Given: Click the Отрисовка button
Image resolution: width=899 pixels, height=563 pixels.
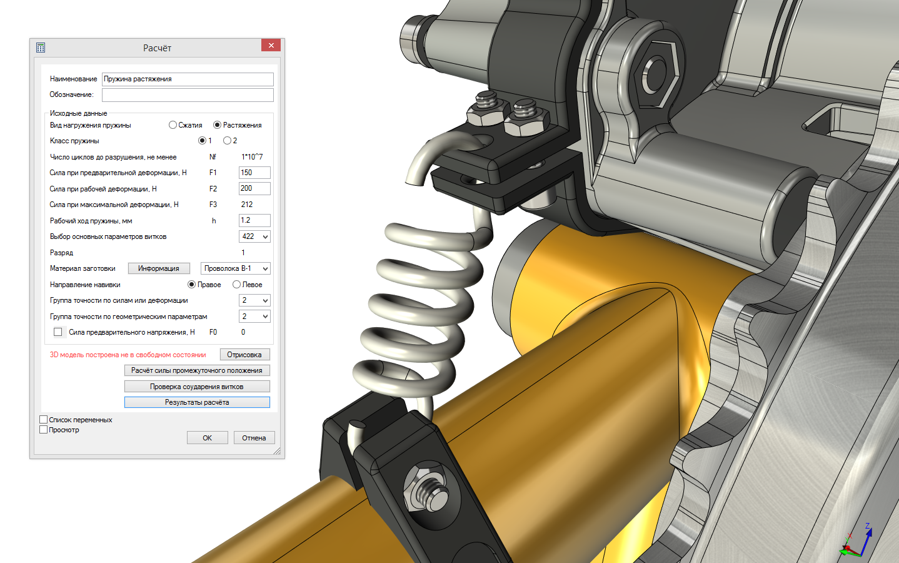Looking at the screenshot, I should (x=244, y=355).
